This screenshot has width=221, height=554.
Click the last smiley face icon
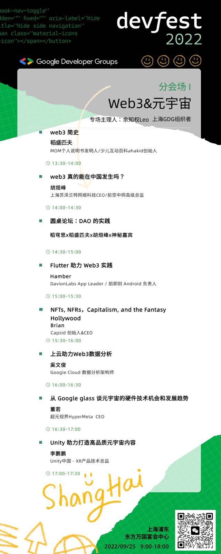tap(195, 61)
